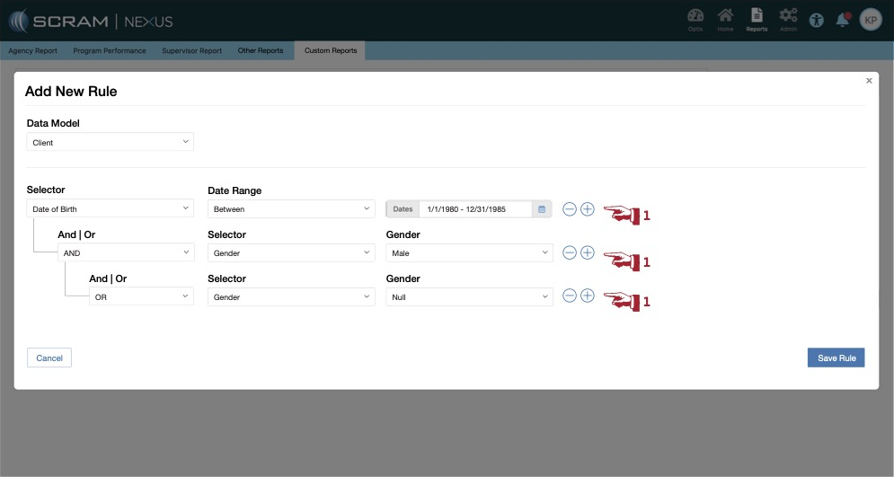Open notifications bell icon
Image resolution: width=894 pixels, height=477 pixels.
843,20
